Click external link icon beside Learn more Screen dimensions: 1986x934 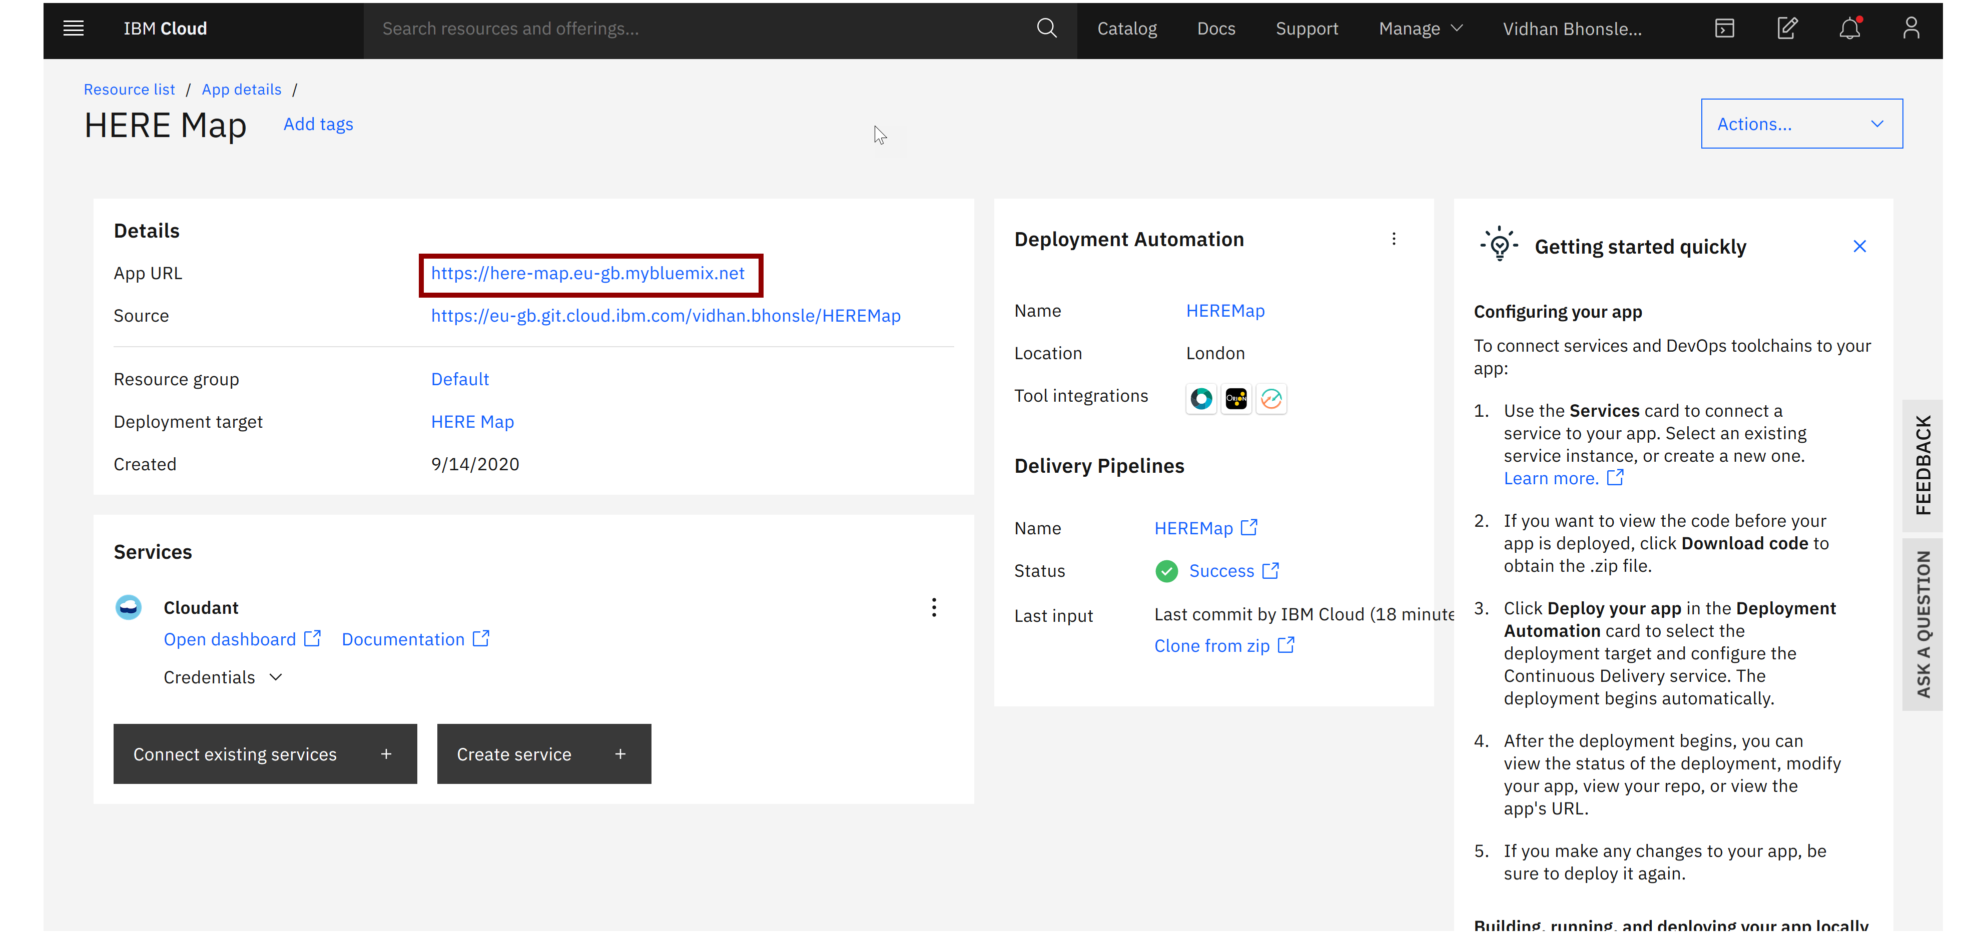[1615, 478]
